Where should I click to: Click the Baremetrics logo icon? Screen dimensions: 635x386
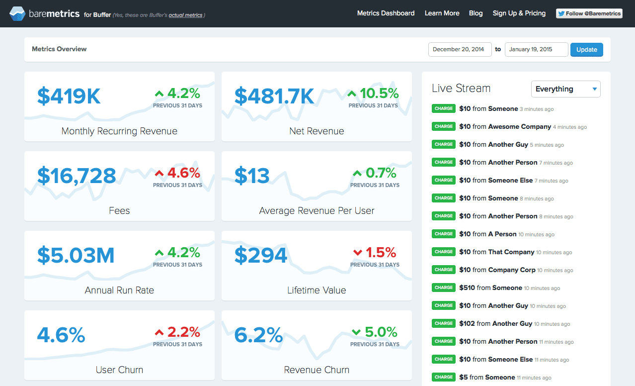[17, 14]
